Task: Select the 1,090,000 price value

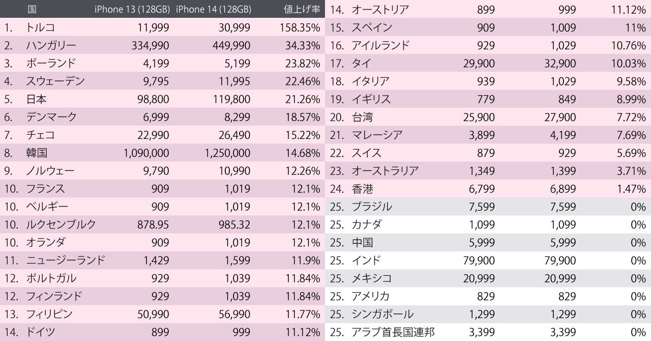Action: [146, 153]
